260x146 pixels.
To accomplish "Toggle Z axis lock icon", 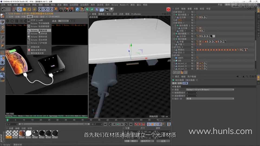I will (50, 9).
